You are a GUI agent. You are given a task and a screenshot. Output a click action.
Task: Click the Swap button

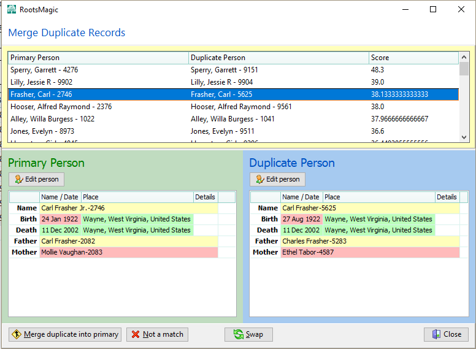point(248,334)
